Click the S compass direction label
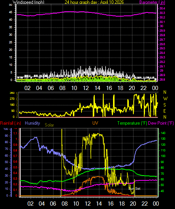 pos(164,105)
